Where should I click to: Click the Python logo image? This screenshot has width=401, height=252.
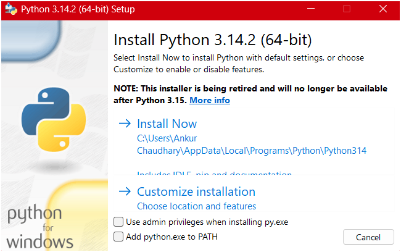[54, 119]
